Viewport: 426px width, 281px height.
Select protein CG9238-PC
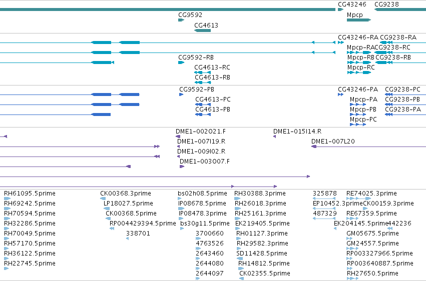[x=405, y=94]
